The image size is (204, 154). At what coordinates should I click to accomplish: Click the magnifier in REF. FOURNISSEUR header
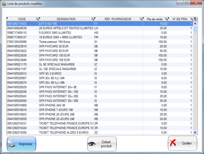141,19
